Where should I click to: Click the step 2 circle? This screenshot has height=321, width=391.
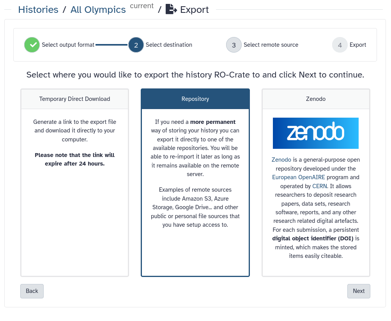137,45
